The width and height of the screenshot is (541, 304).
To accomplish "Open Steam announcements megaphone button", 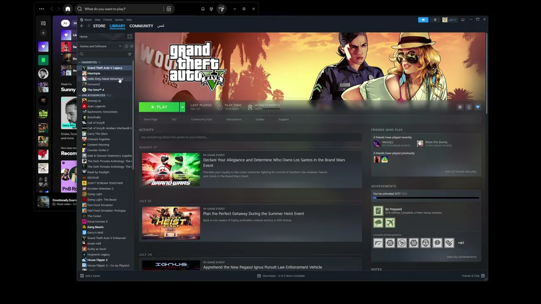I will pyautogui.click(x=423, y=20).
